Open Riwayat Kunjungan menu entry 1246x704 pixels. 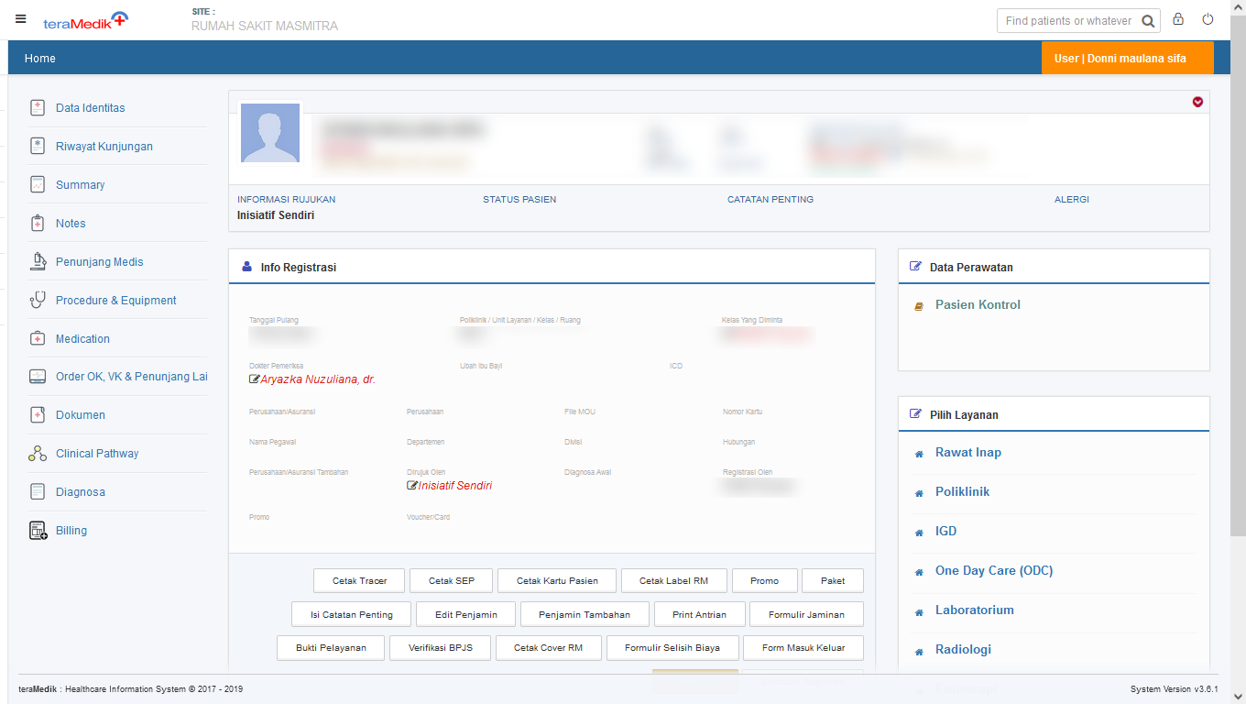tap(104, 147)
